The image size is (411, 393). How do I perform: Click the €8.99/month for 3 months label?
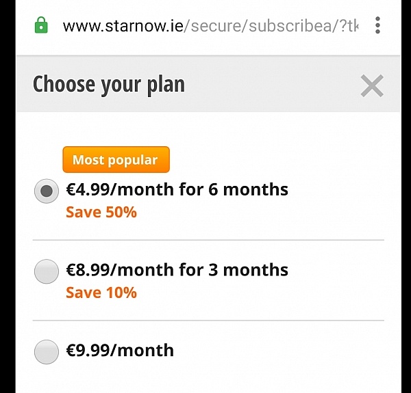pos(177,269)
